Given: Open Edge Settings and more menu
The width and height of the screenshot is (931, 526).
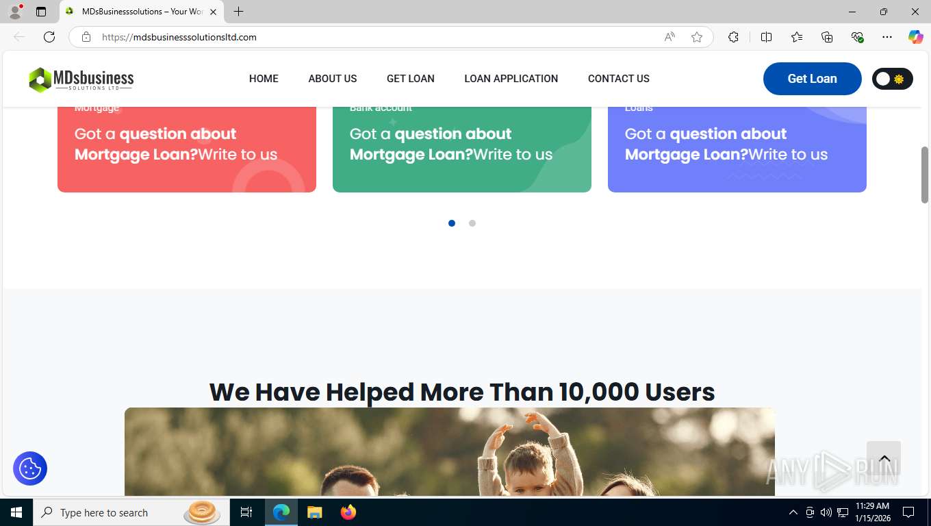Looking at the screenshot, I should [887, 37].
